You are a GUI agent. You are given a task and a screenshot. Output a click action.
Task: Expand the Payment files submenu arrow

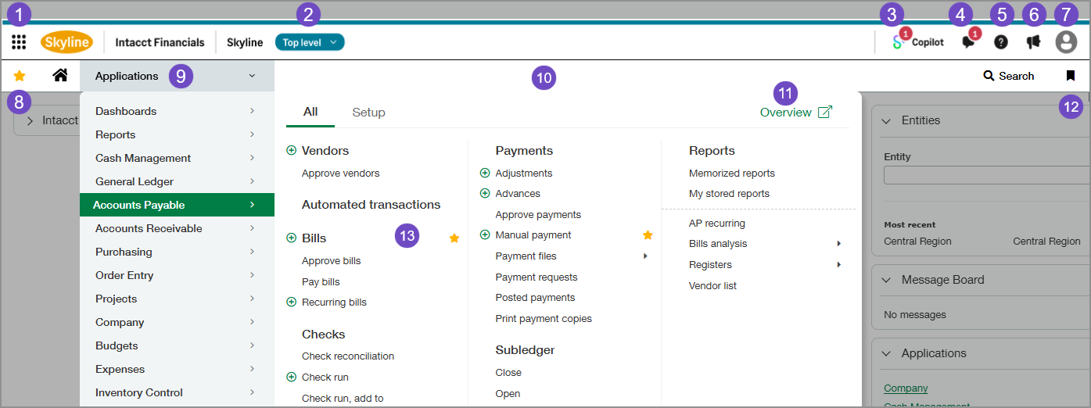pyautogui.click(x=645, y=256)
